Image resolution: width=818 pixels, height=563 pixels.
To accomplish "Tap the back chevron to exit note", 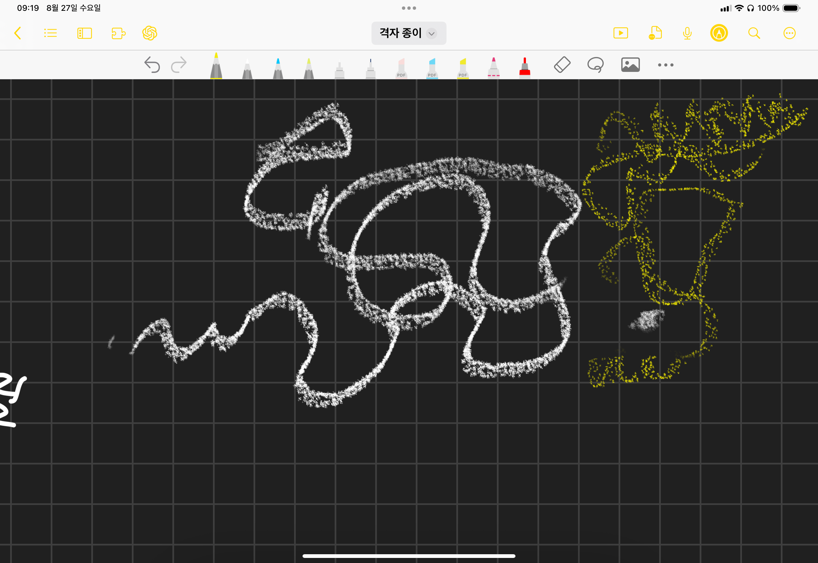I will [x=18, y=33].
